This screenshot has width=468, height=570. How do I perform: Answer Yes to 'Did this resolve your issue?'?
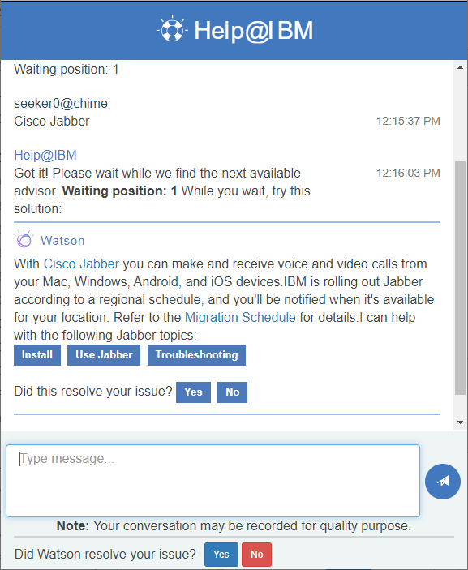193,392
